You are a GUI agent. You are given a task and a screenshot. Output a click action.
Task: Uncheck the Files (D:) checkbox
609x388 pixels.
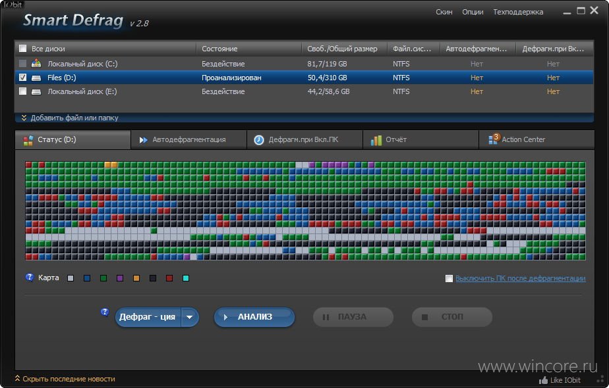(23, 78)
